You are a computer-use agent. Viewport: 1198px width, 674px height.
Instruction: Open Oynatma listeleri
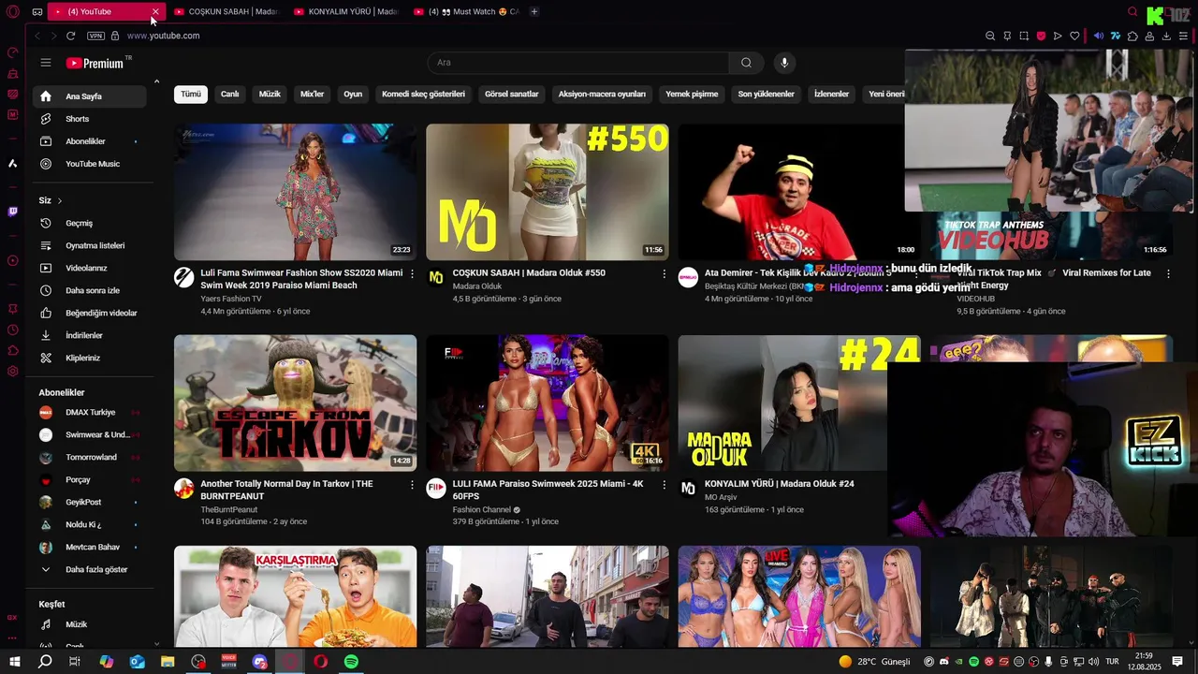click(89, 245)
